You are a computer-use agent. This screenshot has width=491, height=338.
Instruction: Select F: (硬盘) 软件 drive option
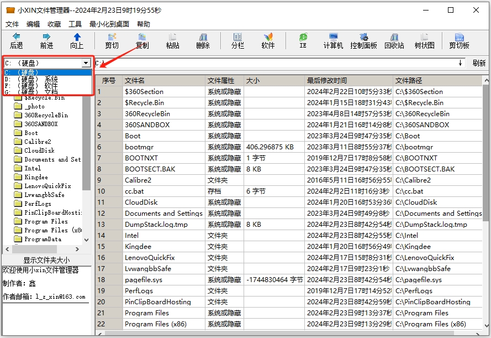click(x=48, y=86)
